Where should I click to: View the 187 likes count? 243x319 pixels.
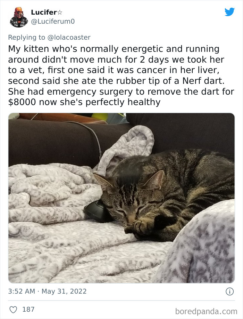point(28,310)
